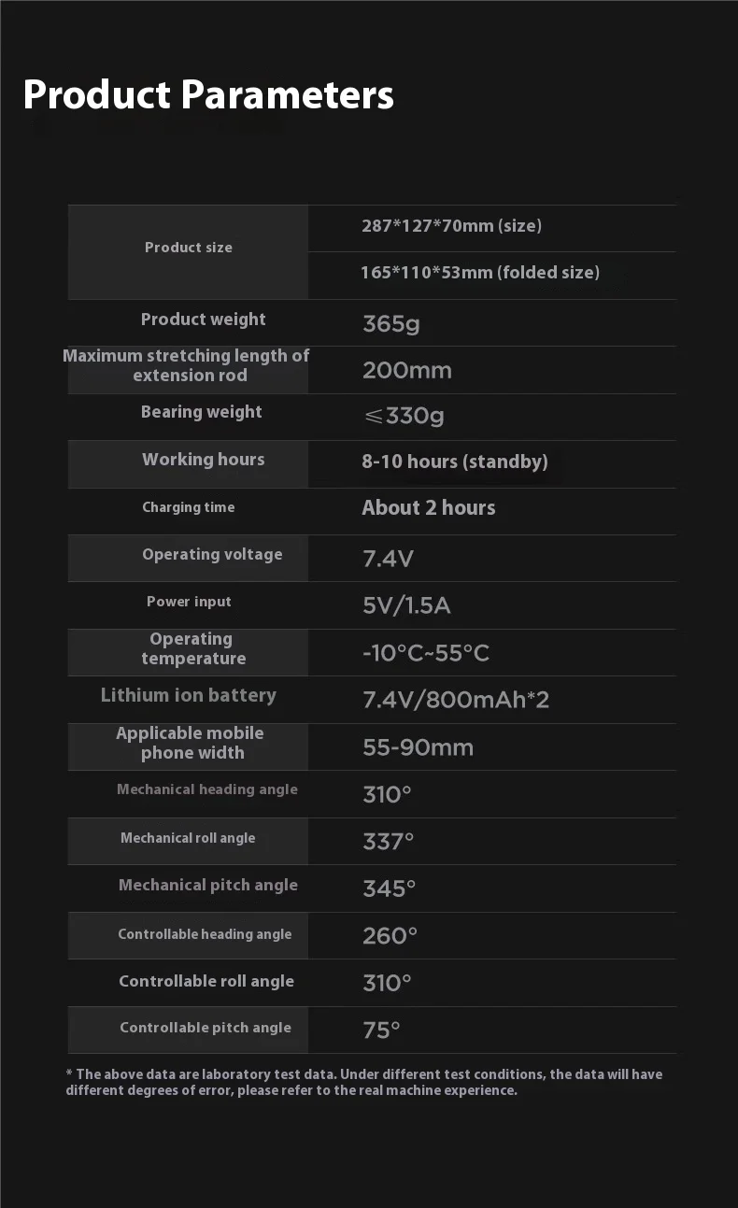This screenshot has height=1208, width=738.
Task: Select the 5V/1.5A power input value
Action: pyautogui.click(x=405, y=606)
